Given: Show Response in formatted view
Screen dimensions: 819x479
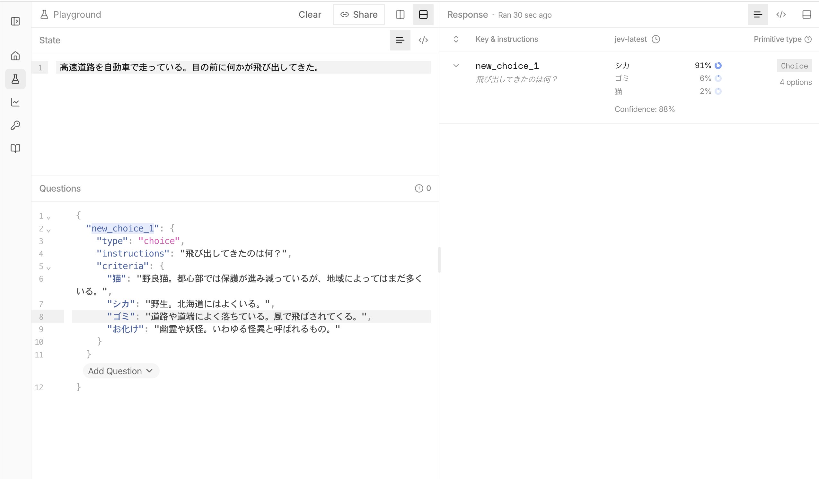Looking at the screenshot, I should [x=758, y=15].
